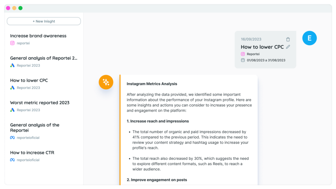The image size is (336, 189).
Task: Open the Increase brand awareness insight
Action: pos(38,36)
